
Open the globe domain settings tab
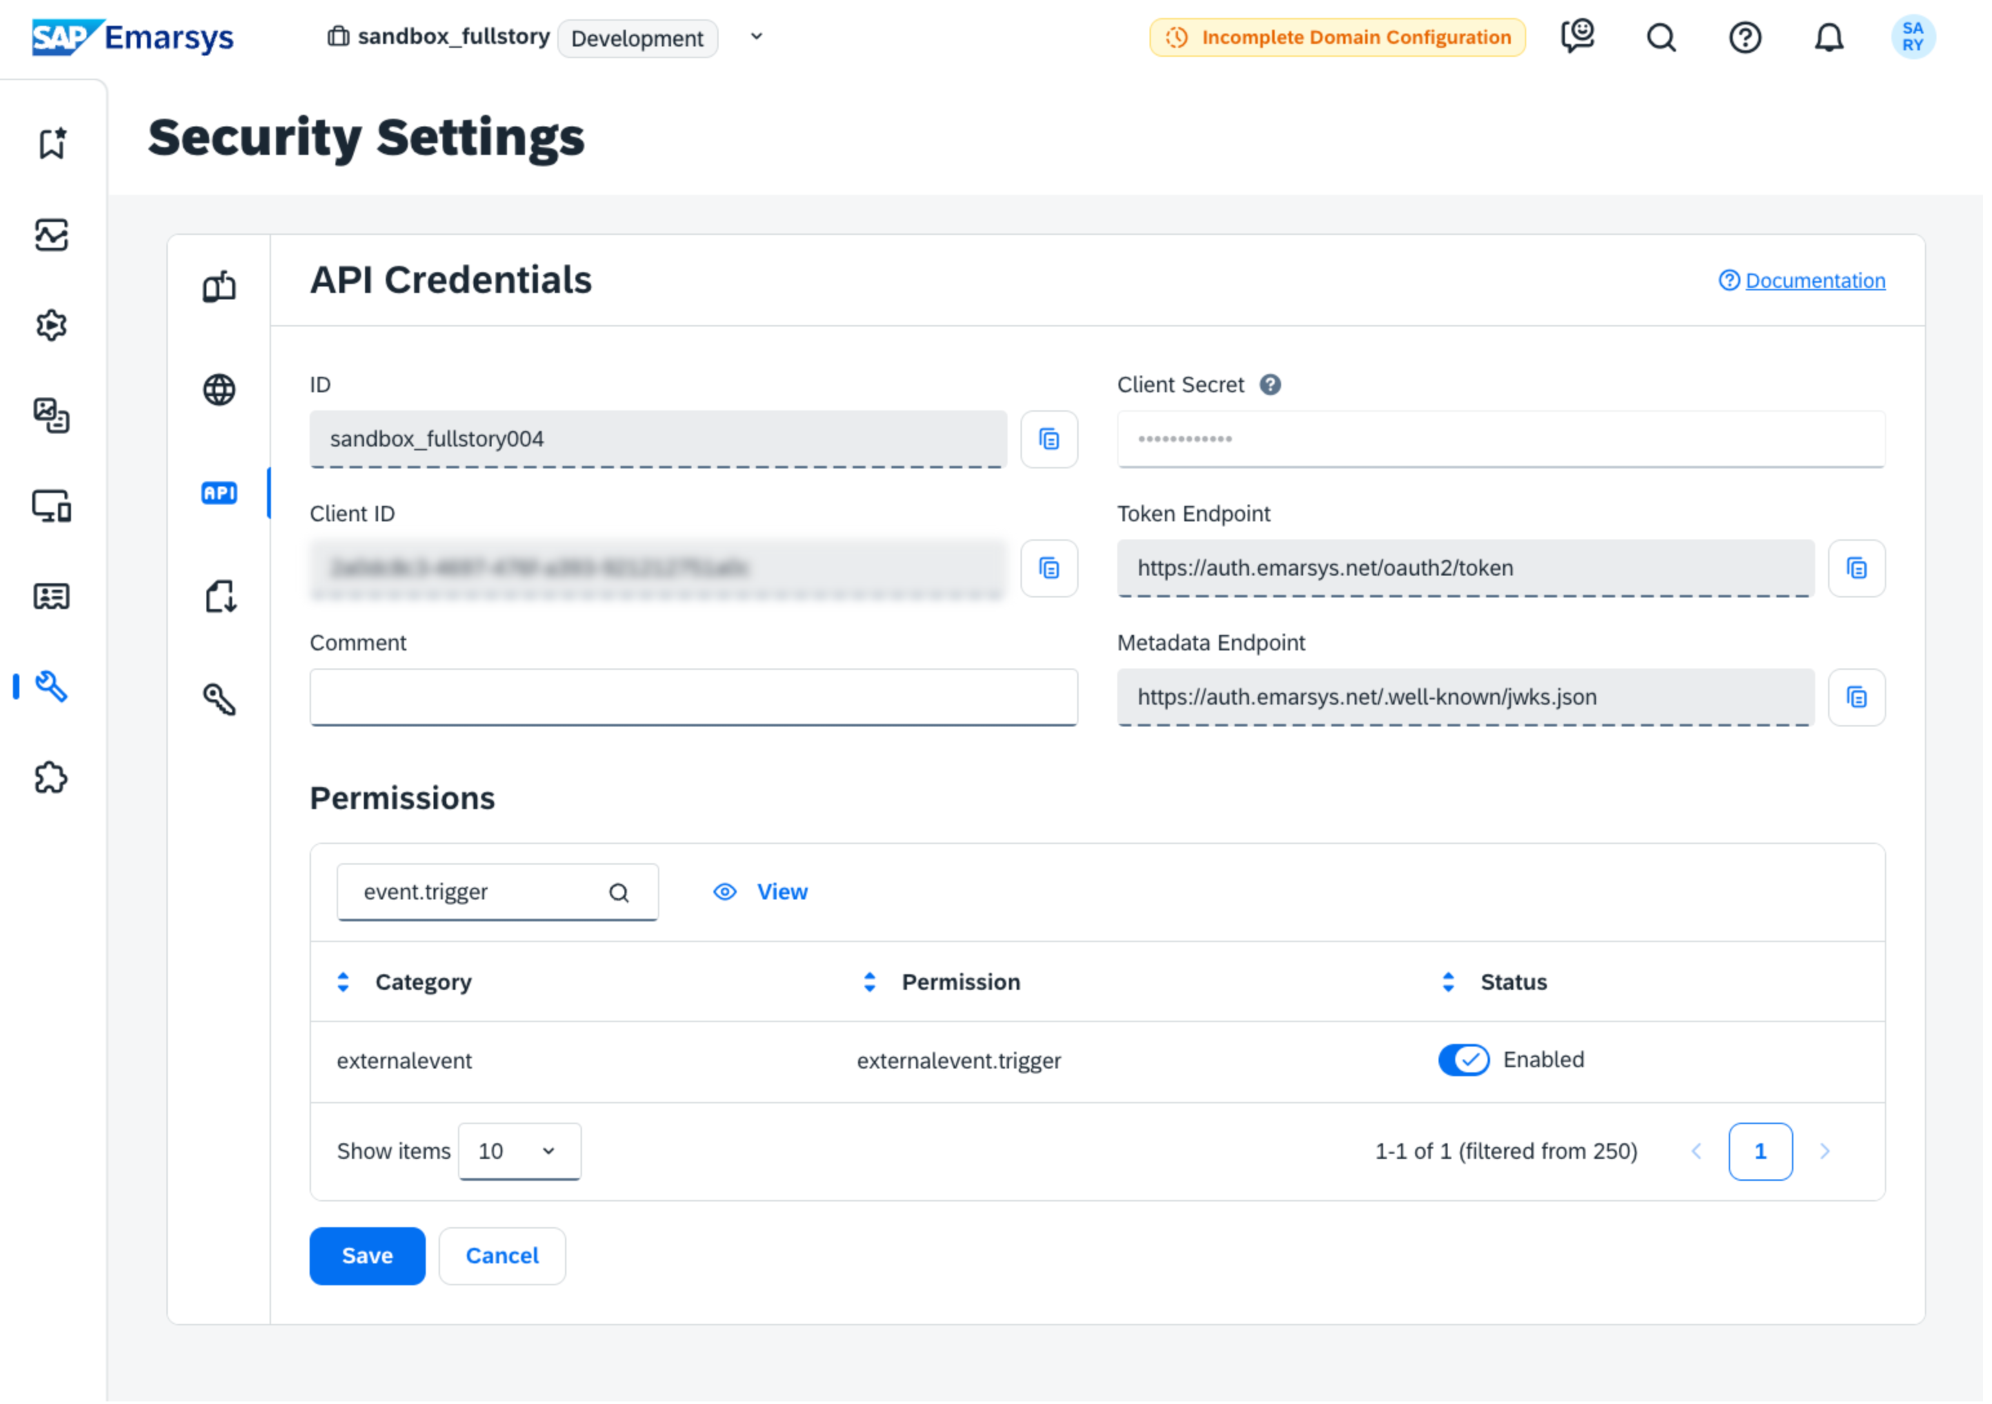tap(219, 390)
